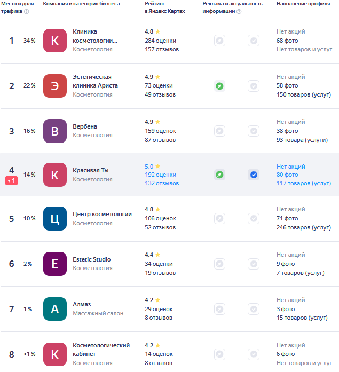Viewport: 339px width, 372px height.
Task: Click the advertising icon for Estetic Studio
Action: pos(219,264)
